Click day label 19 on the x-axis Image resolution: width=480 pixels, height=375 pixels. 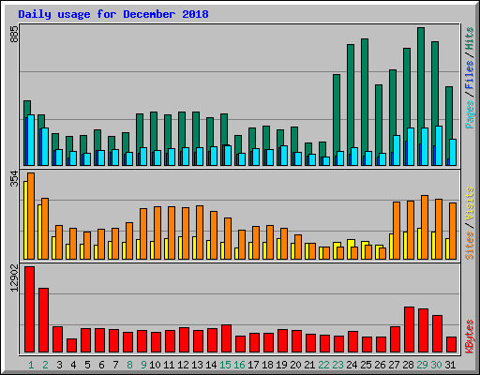(281, 365)
